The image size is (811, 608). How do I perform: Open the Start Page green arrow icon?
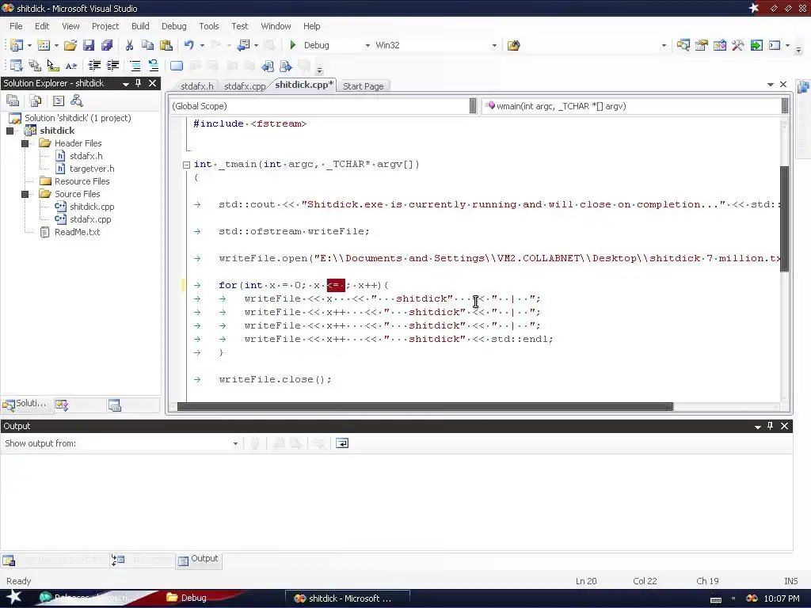[756, 45]
